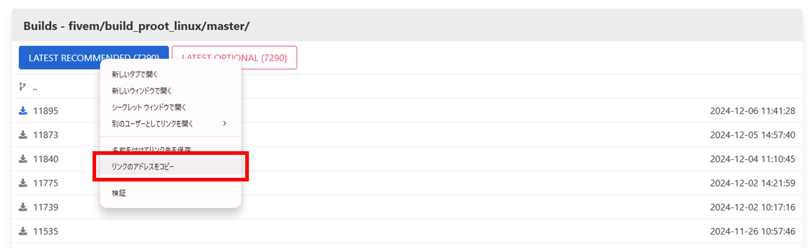
Task: Expand 別のユーザーとしてリンクを開く submenu arrow
Action: coord(225,123)
